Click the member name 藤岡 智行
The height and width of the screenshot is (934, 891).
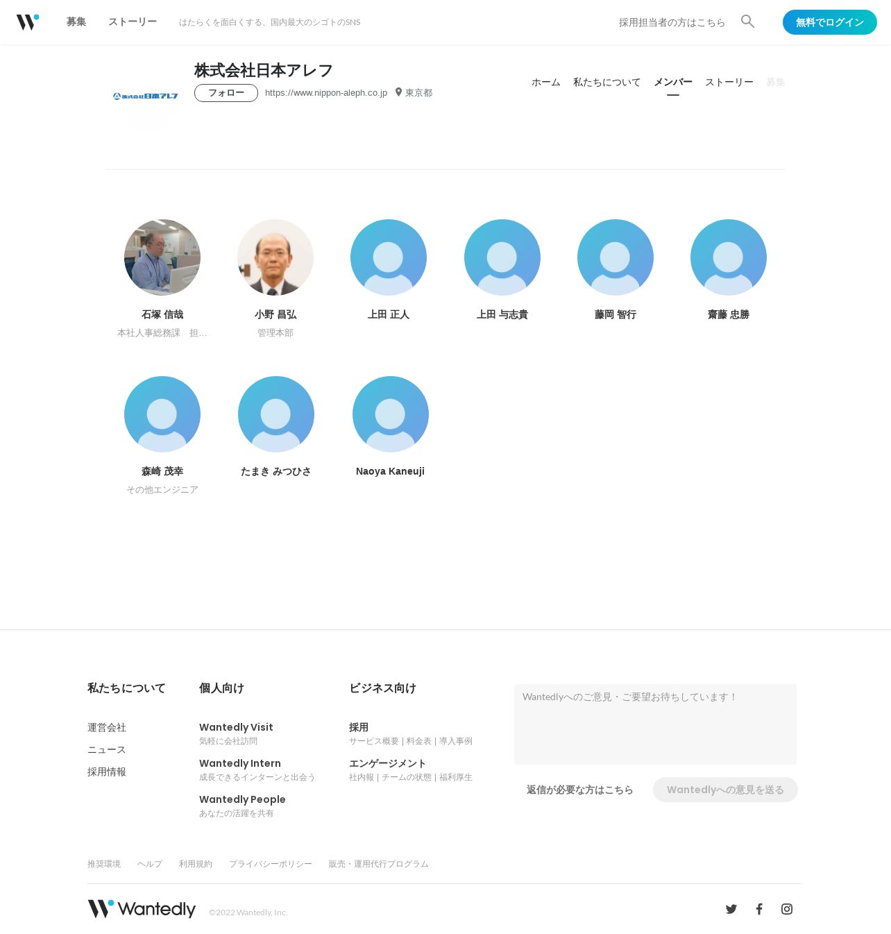tap(616, 314)
